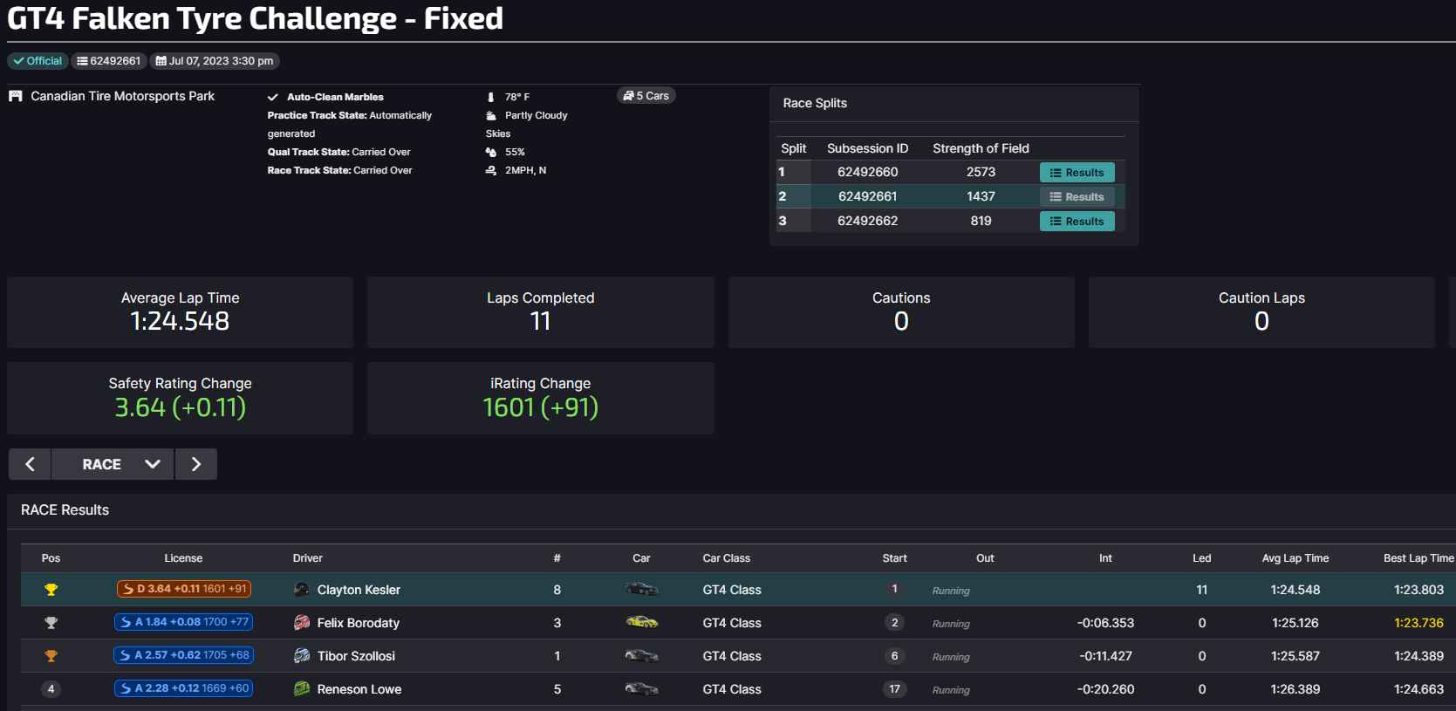
Task: Click the humidity icon next to 55%
Action: [x=490, y=152]
